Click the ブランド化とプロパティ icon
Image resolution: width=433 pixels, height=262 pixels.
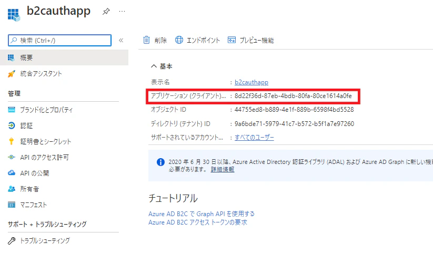coord(12,110)
